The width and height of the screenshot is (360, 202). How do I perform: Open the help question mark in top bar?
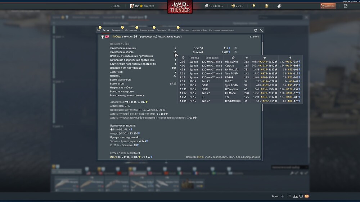pos(346,6)
